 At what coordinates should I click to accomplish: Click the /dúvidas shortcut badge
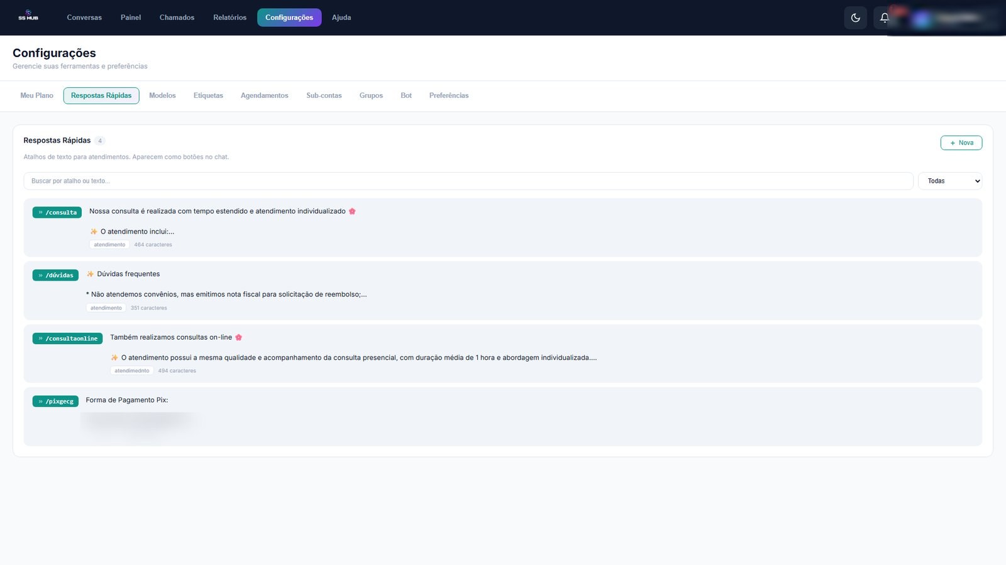(55, 275)
